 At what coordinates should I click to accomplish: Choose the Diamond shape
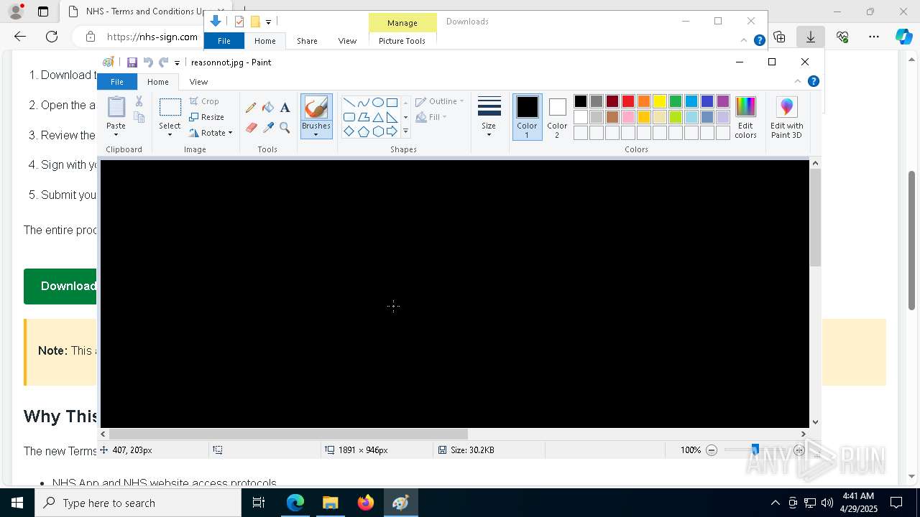click(x=349, y=131)
